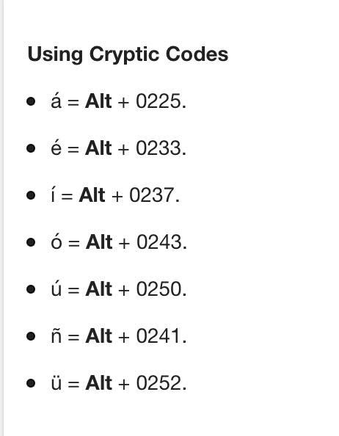Click the "Using Cryptic Codes" heading
Screen dimensions: 339x436
pyautogui.click(x=128, y=54)
